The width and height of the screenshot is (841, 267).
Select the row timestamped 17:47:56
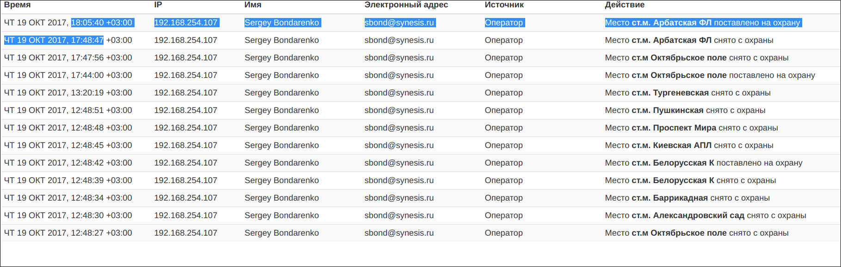pyautogui.click(x=420, y=58)
